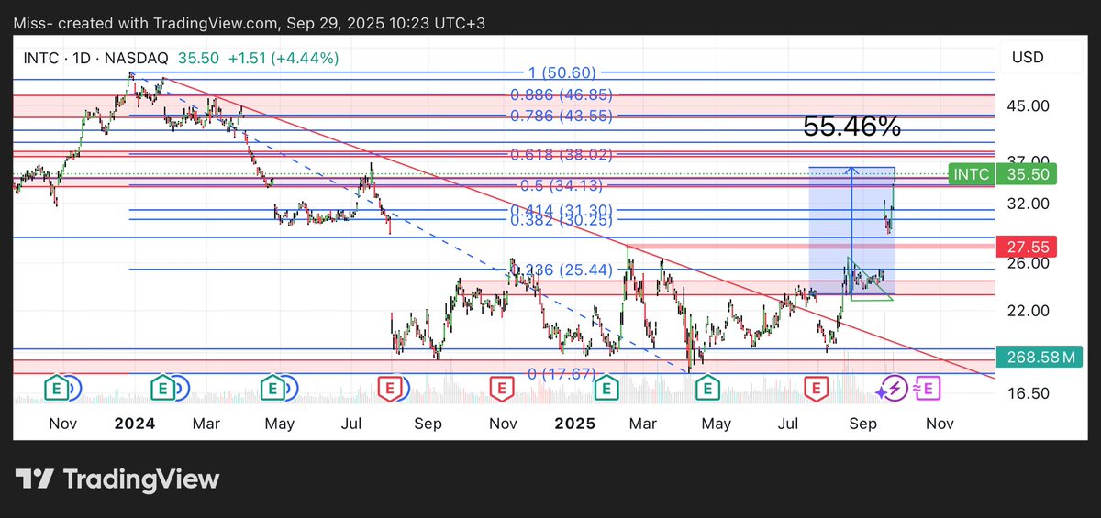Screen dimensions: 1101x518
Task: Select the Fib 0.618 (38.02) label
Action: point(560,154)
